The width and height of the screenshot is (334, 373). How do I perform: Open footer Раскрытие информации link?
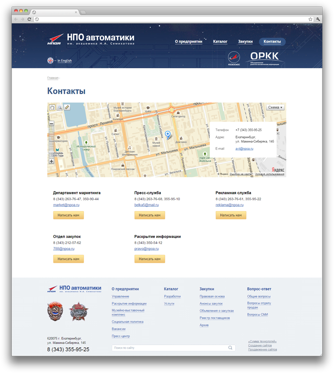click(x=129, y=304)
